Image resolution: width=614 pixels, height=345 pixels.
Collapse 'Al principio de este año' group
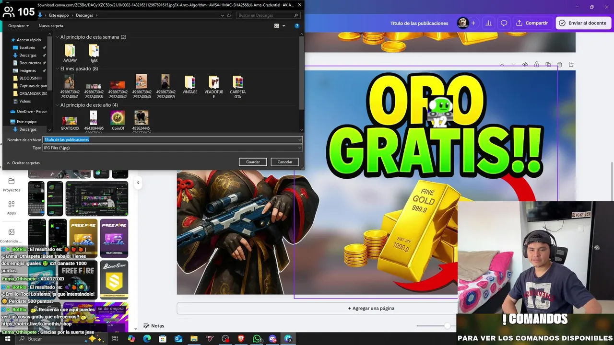pos(57,105)
